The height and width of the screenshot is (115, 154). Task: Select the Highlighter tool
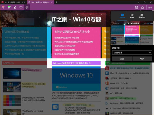(9, 7)
